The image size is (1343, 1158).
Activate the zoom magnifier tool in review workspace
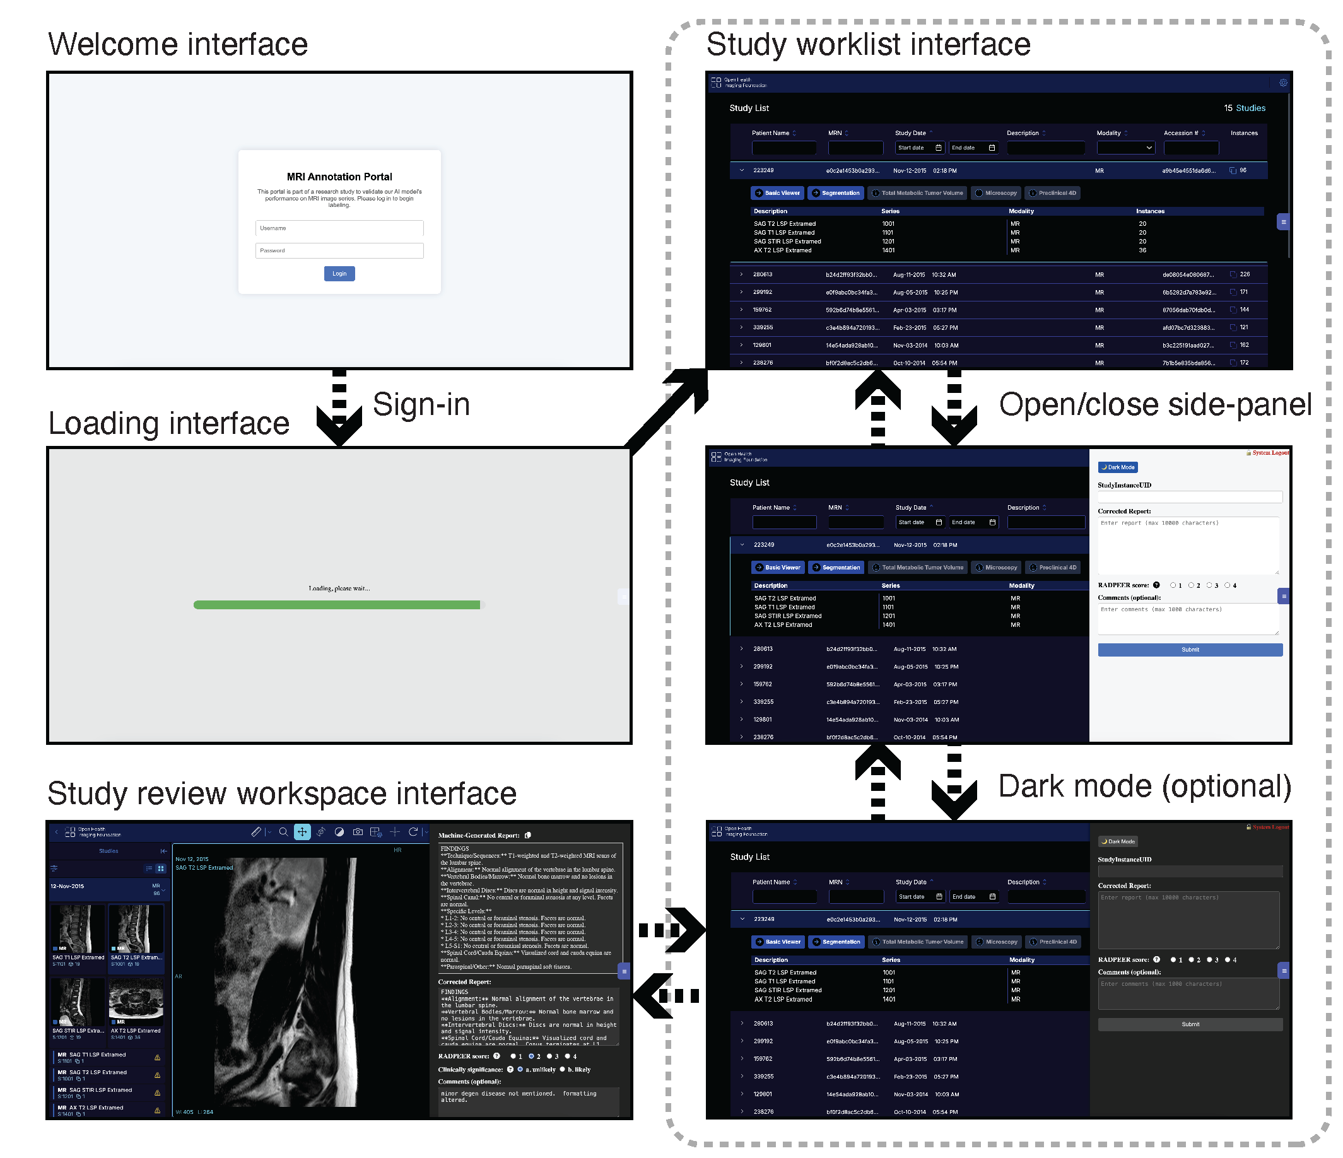283,831
